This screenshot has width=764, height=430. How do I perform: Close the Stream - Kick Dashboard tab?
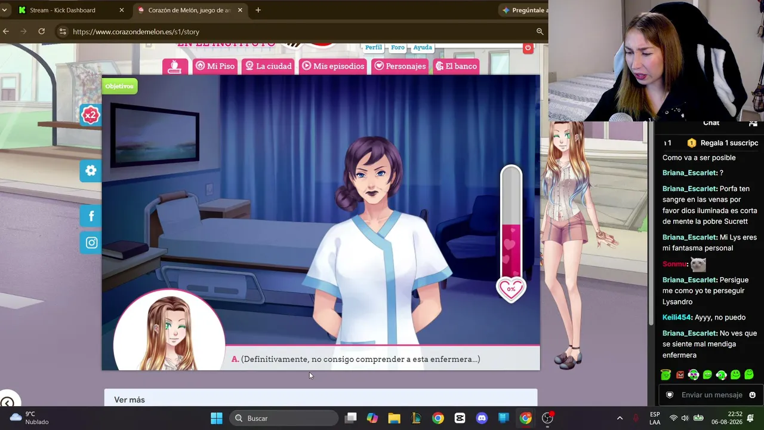(122, 10)
